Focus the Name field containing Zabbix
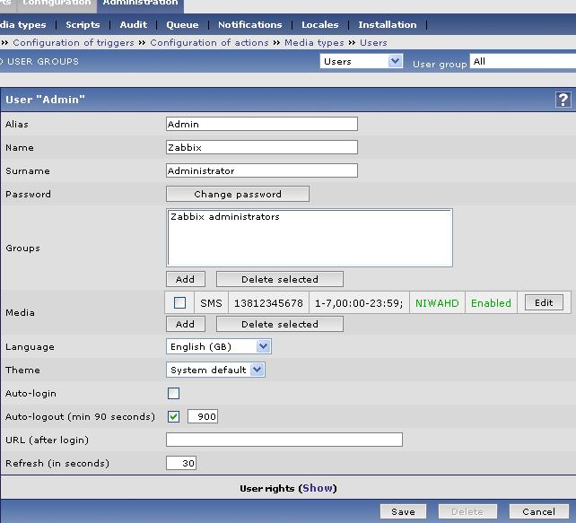Viewport: 576px width, 523px height. pos(262,147)
